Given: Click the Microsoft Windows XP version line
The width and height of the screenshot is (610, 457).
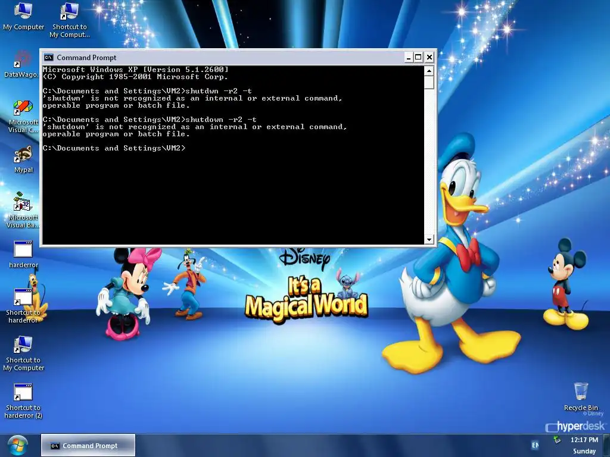Looking at the screenshot, I should [135, 70].
